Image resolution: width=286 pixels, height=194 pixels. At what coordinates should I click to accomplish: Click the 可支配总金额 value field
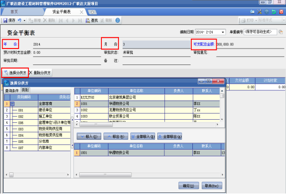250,44
